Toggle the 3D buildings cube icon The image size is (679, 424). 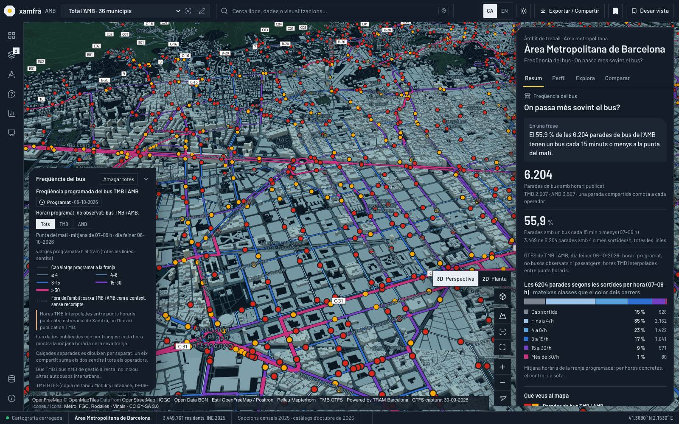pos(502,296)
